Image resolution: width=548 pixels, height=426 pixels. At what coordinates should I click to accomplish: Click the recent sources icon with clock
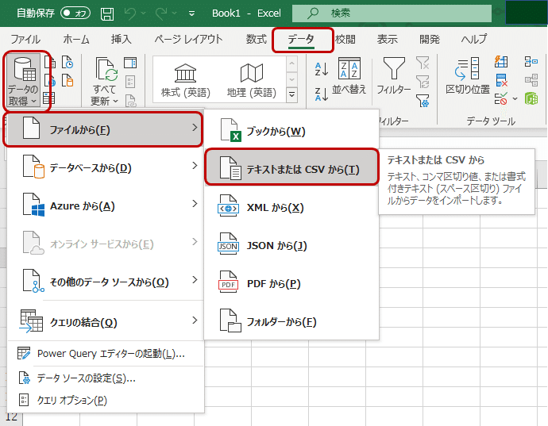[68, 62]
